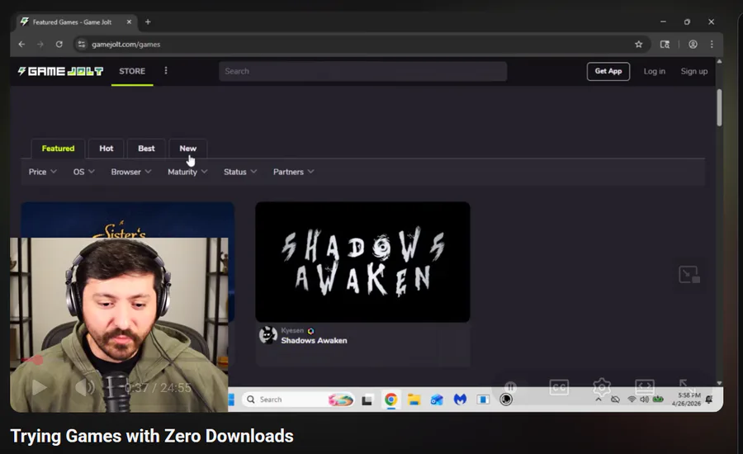Click the Chrome address bar URL
Viewport: 743px width, 454px height.
(x=126, y=44)
